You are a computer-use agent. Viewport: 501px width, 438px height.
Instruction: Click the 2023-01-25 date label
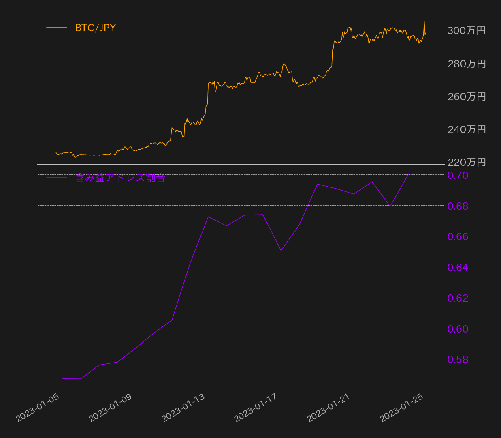coord(402,408)
